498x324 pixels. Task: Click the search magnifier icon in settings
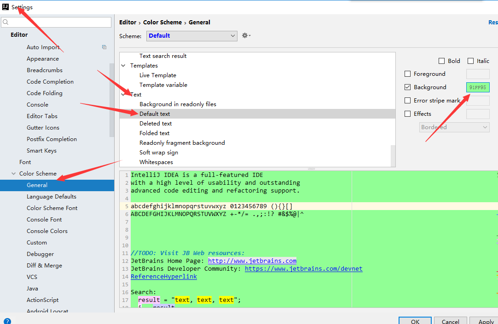6,22
